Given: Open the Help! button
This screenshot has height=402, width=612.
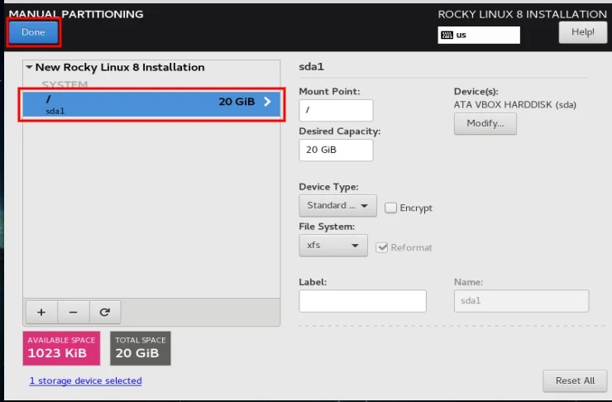Looking at the screenshot, I should (x=583, y=32).
